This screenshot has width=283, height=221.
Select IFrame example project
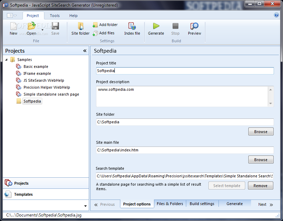[x=37, y=73]
